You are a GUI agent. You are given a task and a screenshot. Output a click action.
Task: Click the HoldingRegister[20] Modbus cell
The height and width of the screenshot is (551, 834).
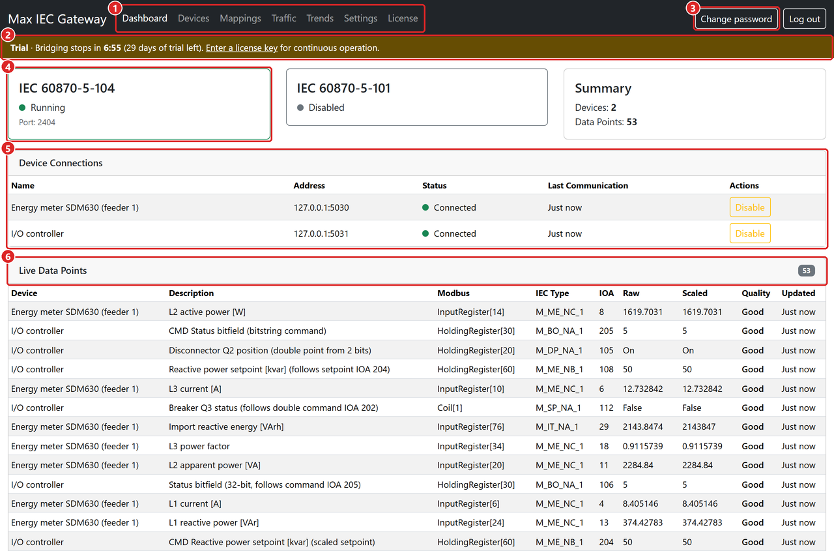tap(476, 350)
